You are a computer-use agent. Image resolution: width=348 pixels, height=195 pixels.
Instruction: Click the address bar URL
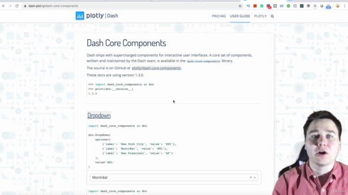(x=53, y=6)
